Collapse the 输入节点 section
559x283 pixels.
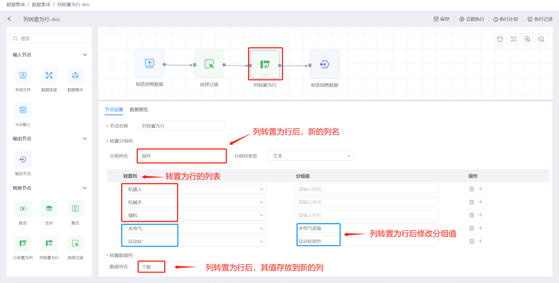[85, 55]
